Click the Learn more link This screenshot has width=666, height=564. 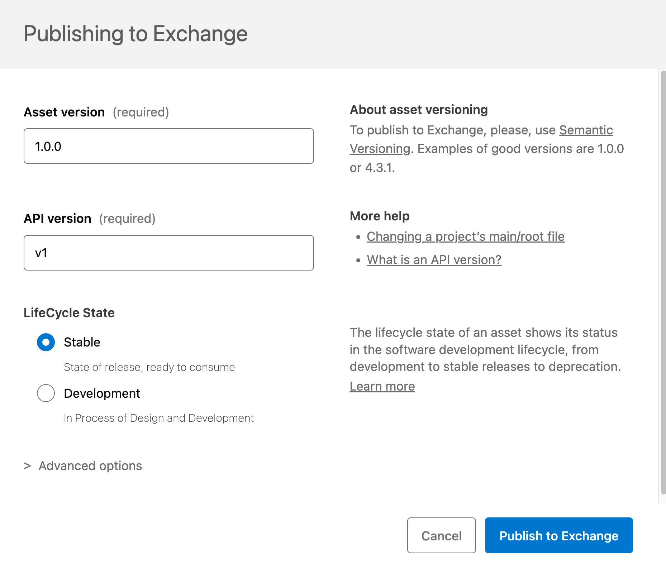pyautogui.click(x=382, y=386)
